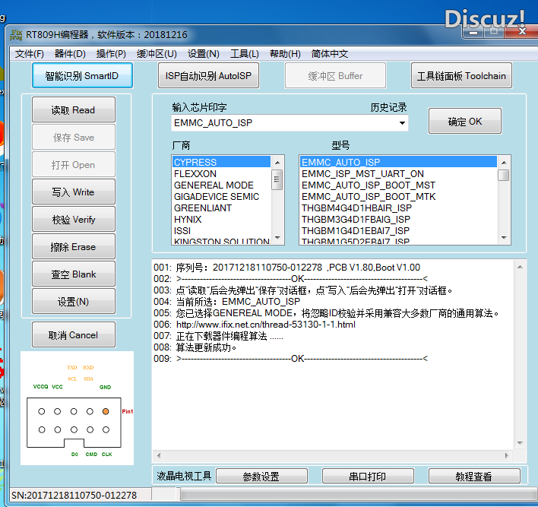Select EMMC_ISP_MST_UART_ON model

click(398, 174)
